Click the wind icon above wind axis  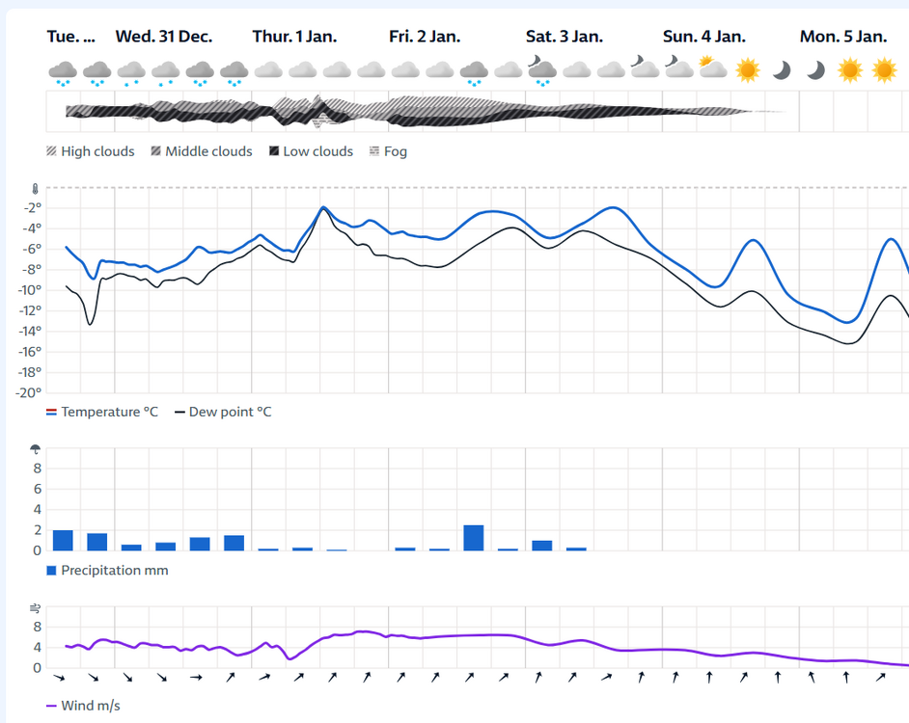click(36, 608)
